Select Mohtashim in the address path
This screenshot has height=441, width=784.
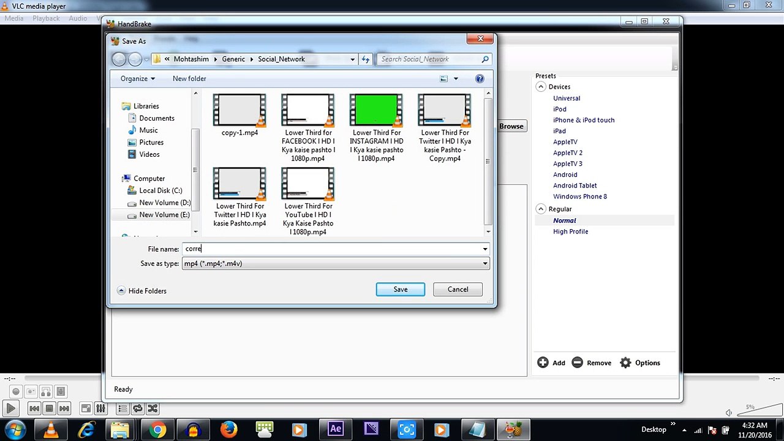[191, 59]
